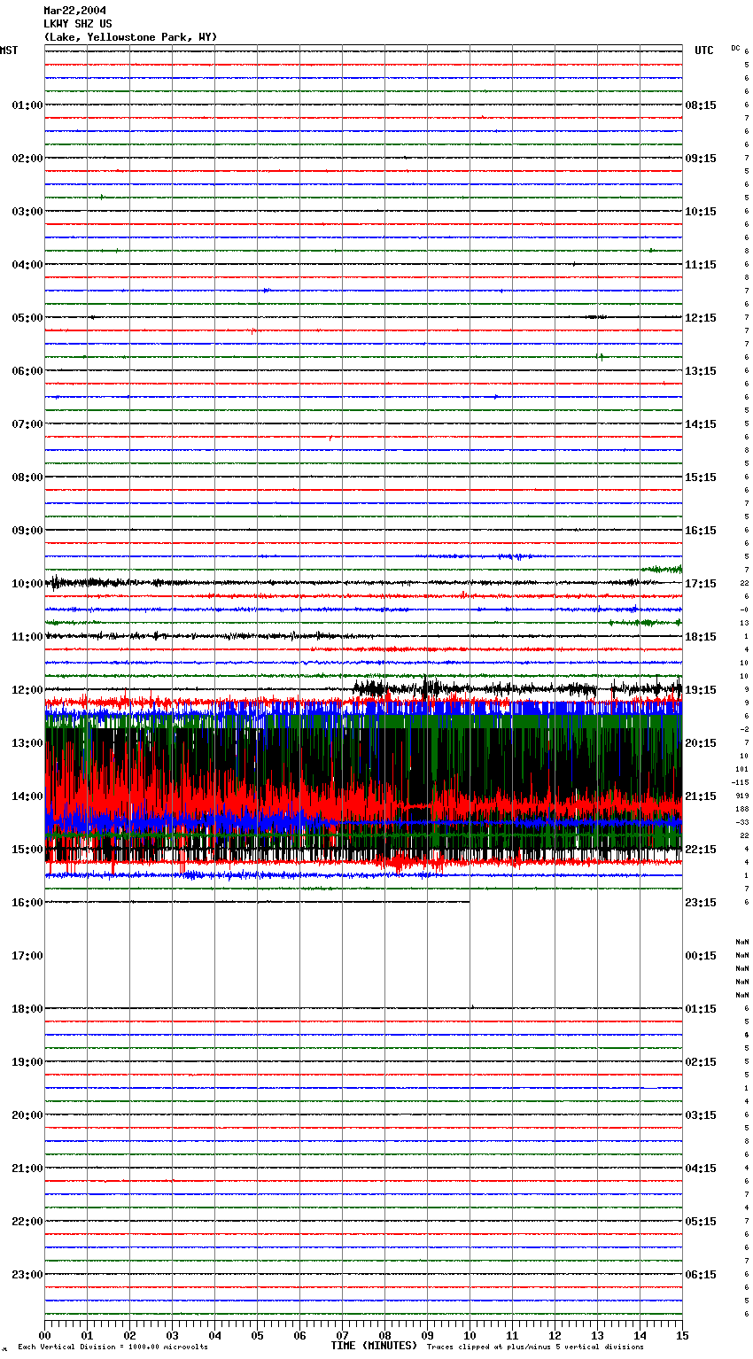Click the 15 minute tick label
Screen dimensions: 753x1359
(x=681, y=1336)
